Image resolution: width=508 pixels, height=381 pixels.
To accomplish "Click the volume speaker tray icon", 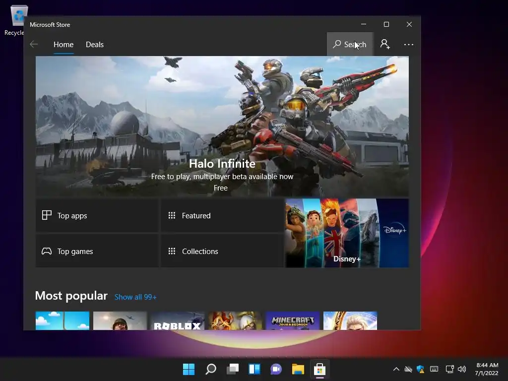I will [x=462, y=369].
